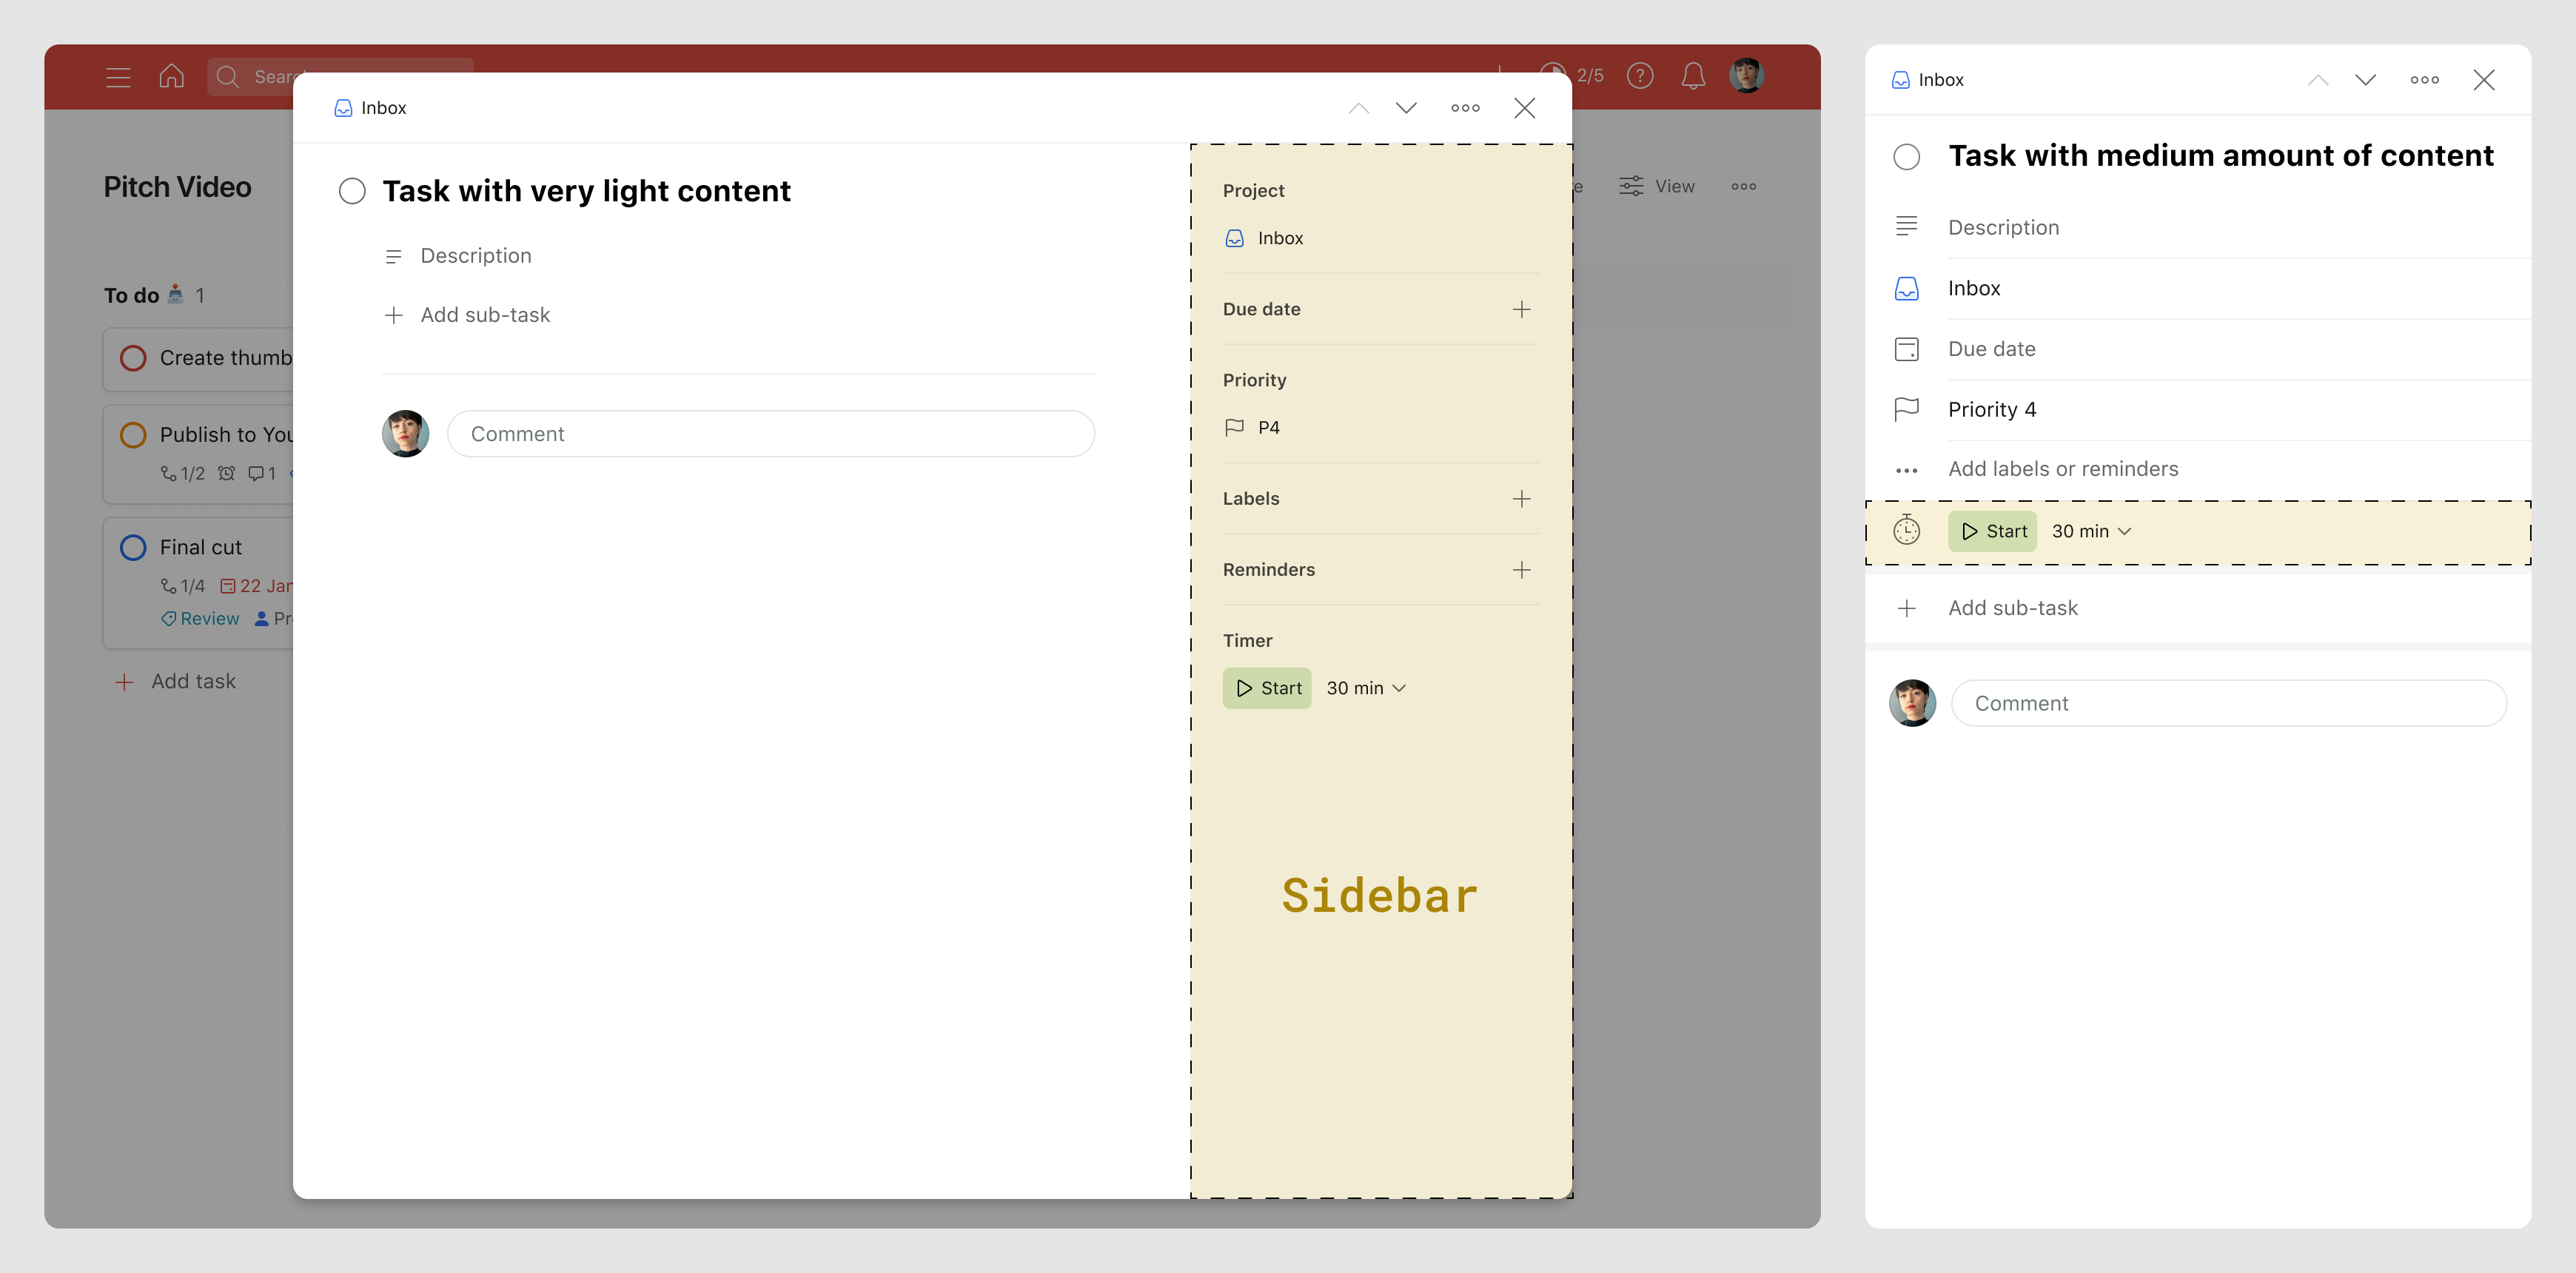Click the Pitch Video project title

pos(178,187)
